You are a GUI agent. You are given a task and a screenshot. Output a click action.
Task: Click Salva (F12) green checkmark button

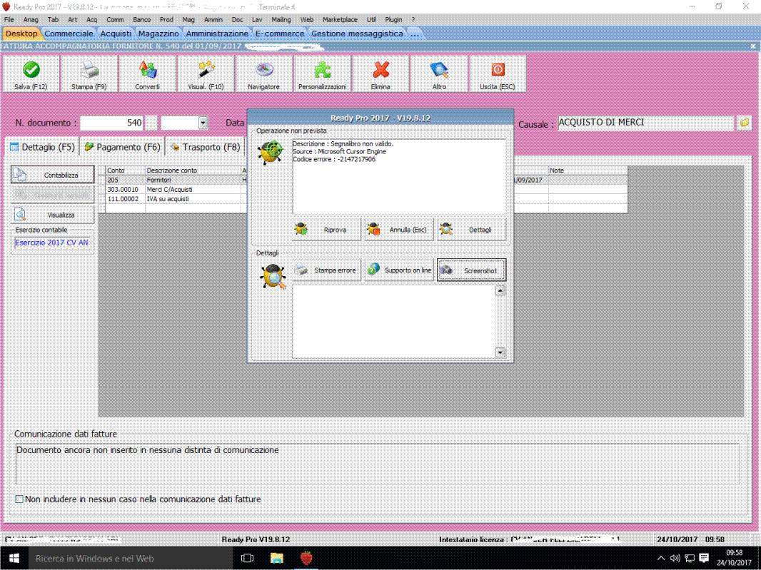(31, 73)
